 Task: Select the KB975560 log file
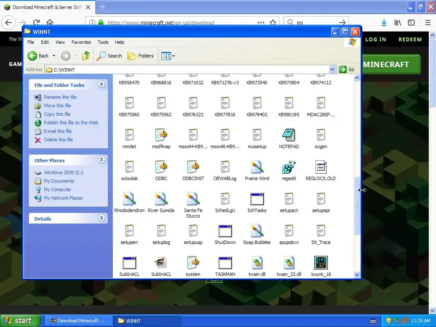pyautogui.click(x=129, y=103)
